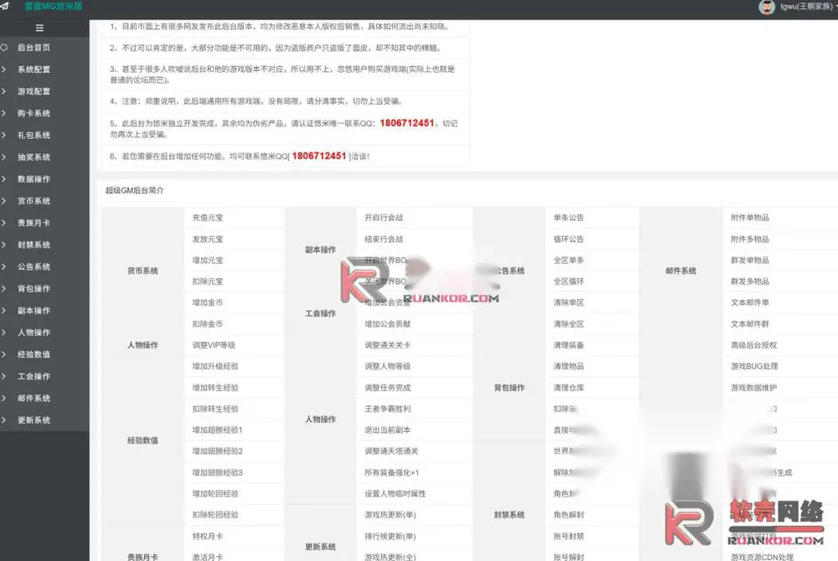Screen dimensions: 838x561
Task: Click the 附件单物品 table cell
Action: pyautogui.click(x=780, y=218)
